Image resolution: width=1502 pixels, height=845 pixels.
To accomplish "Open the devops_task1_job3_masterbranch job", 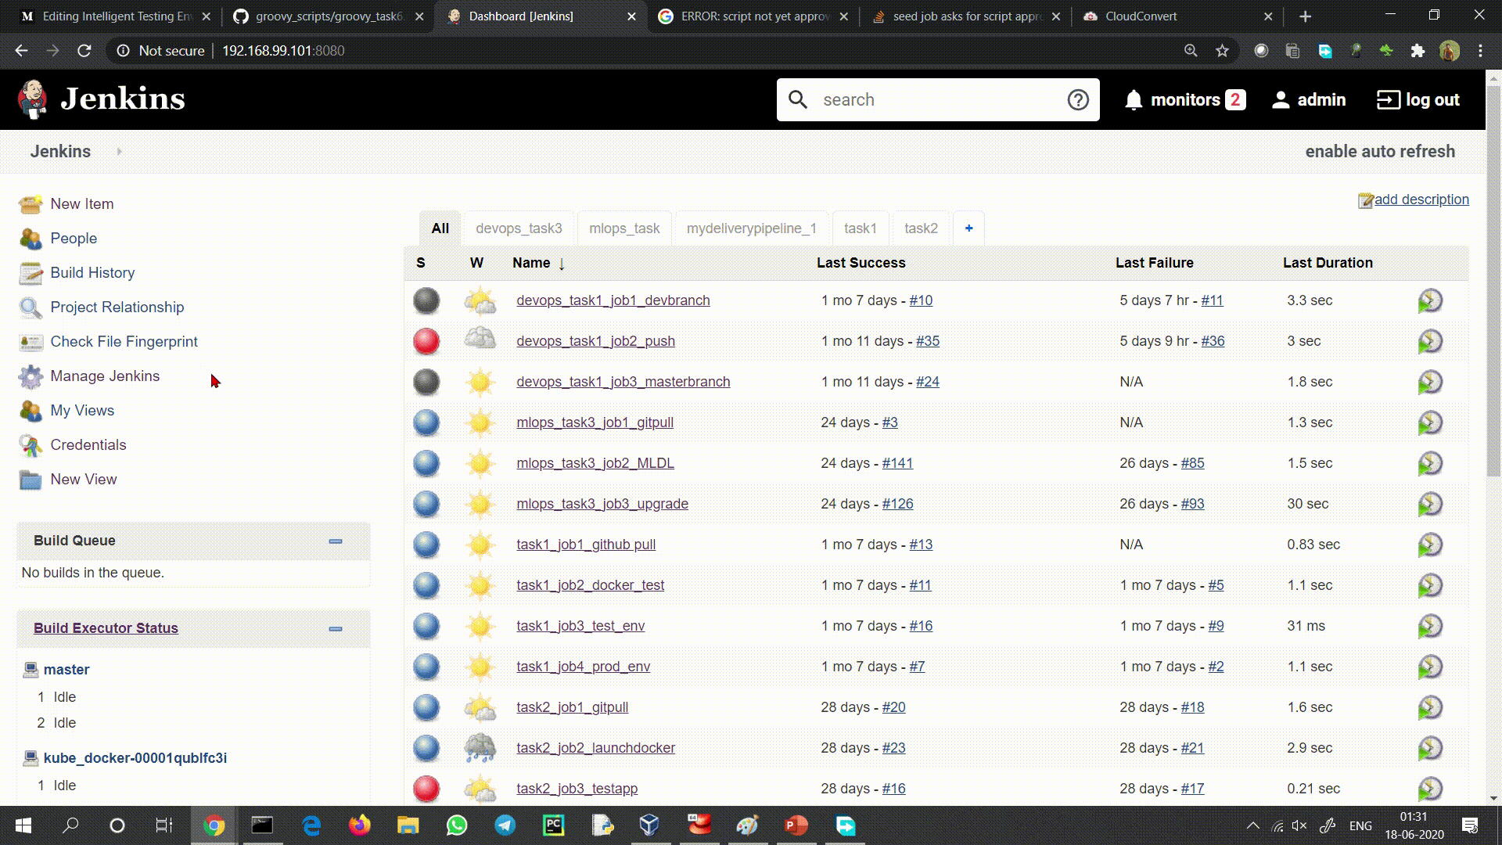I will (x=623, y=382).
